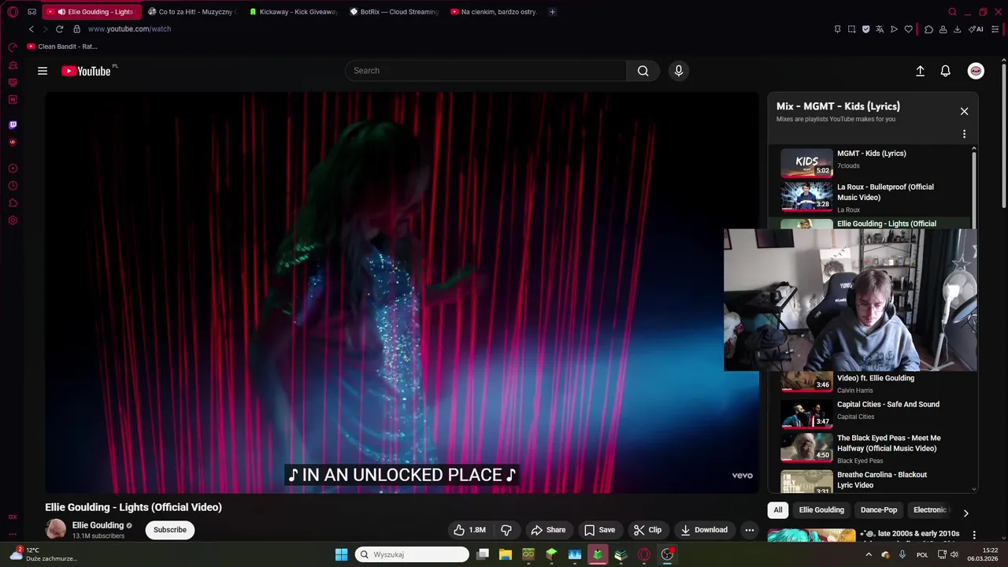
Task: Show more filter chips with right chevron
Action: click(x=966, y=513)
